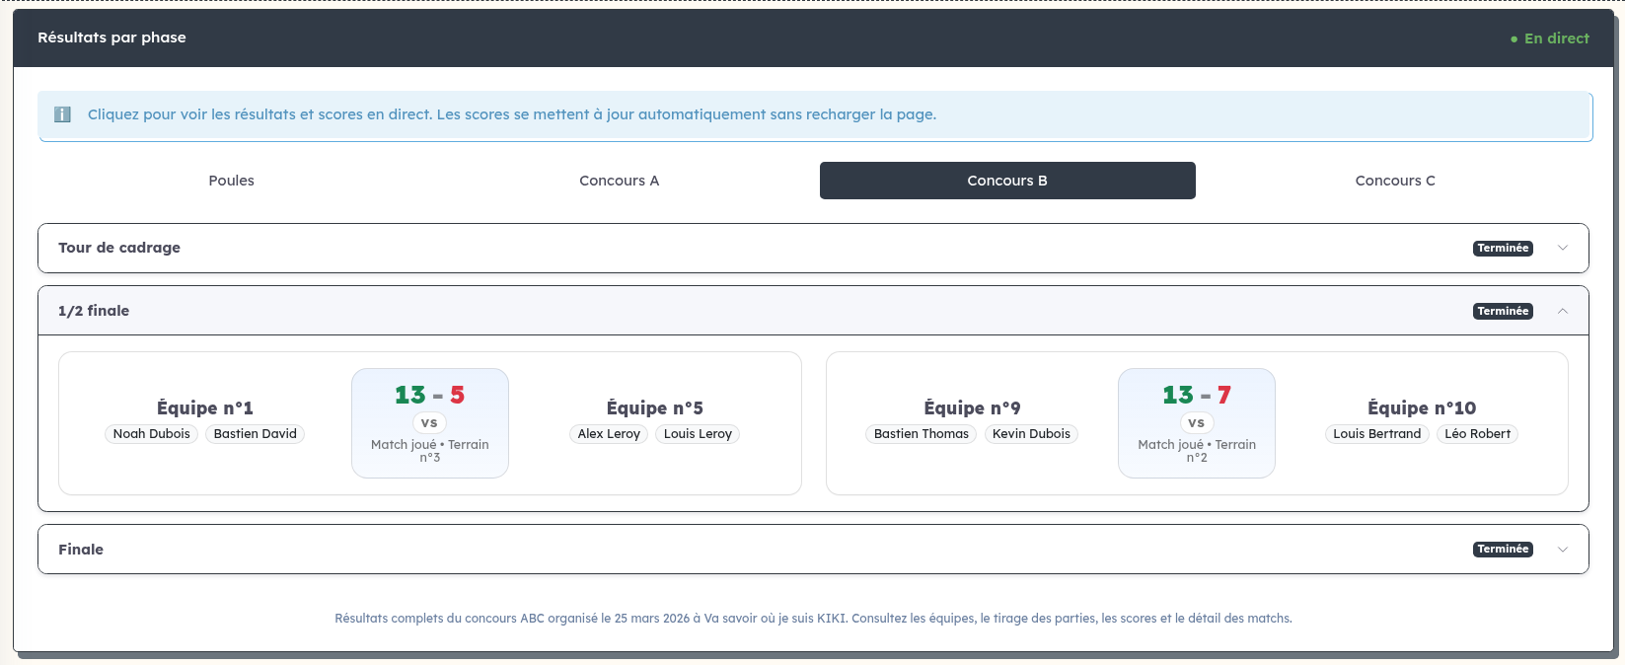Click the vs badge in Équipe n°9 match
The width and height of the screenshot is (1625, 665).
[x=1196, y=422]
